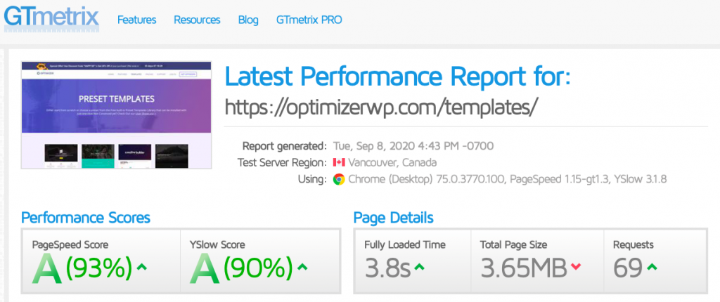Click green arrow beside 69 requests

652,267
